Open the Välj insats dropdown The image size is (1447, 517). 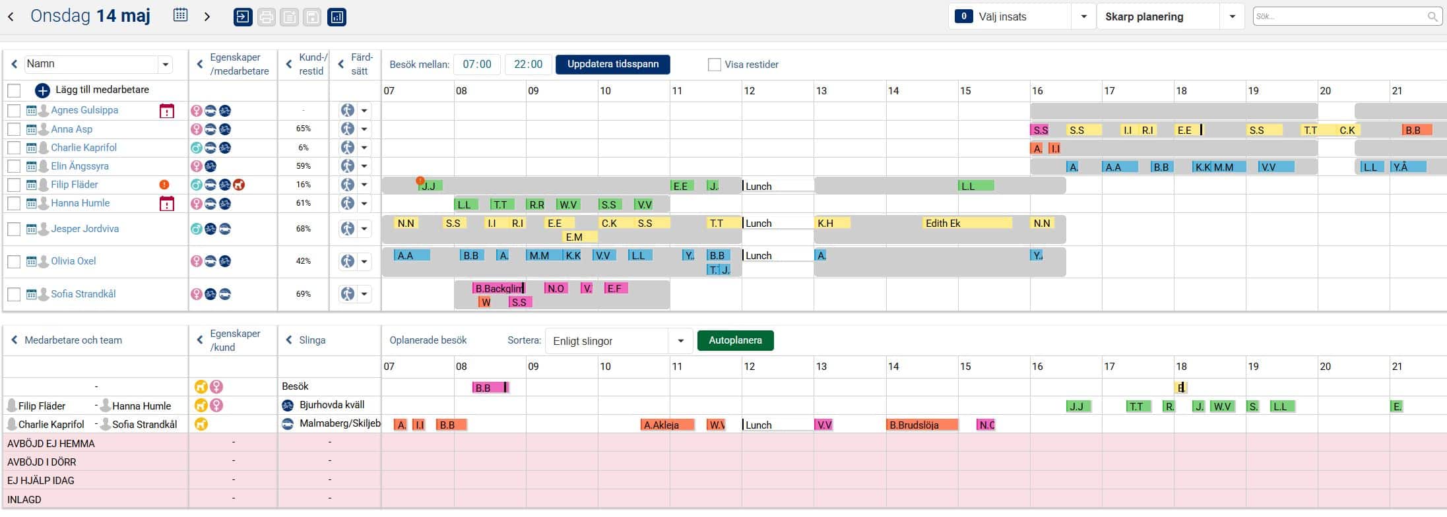coord(1083,17)
